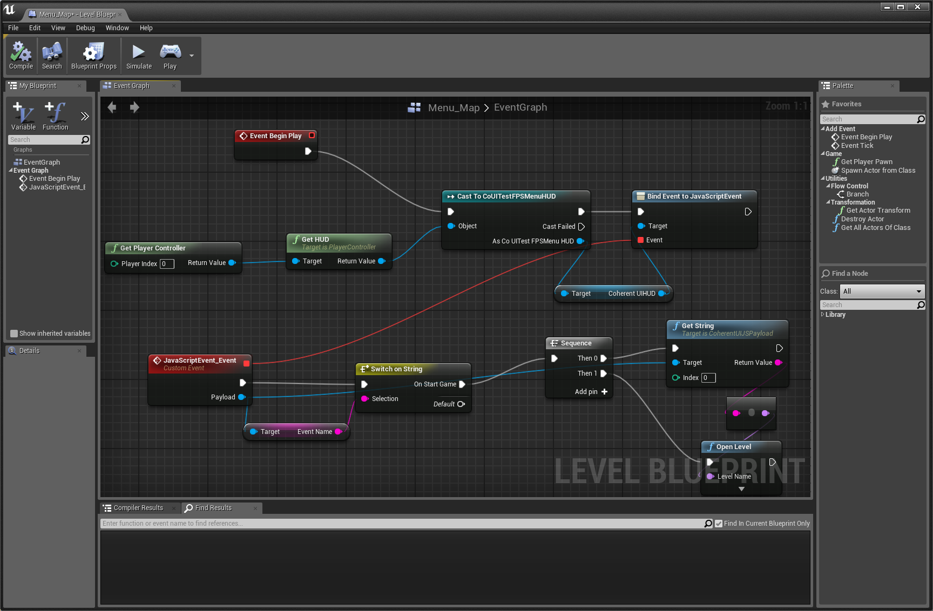Click the Menu_Map breadcrumb

454,107
